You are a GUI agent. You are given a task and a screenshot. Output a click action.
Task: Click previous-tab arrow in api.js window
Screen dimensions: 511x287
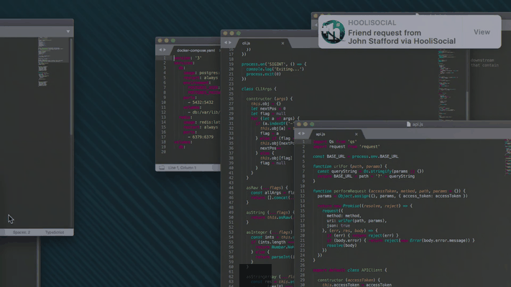(x=299, y=133)
